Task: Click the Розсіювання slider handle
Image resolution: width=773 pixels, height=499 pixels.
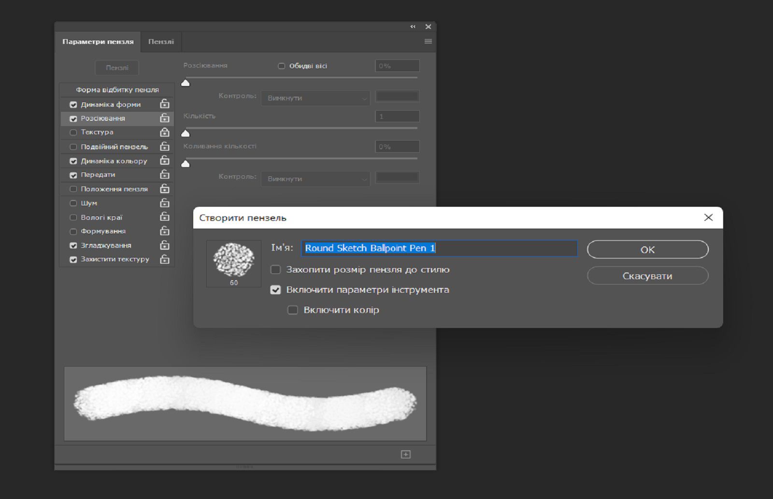Action: click(x=186, y=83)
